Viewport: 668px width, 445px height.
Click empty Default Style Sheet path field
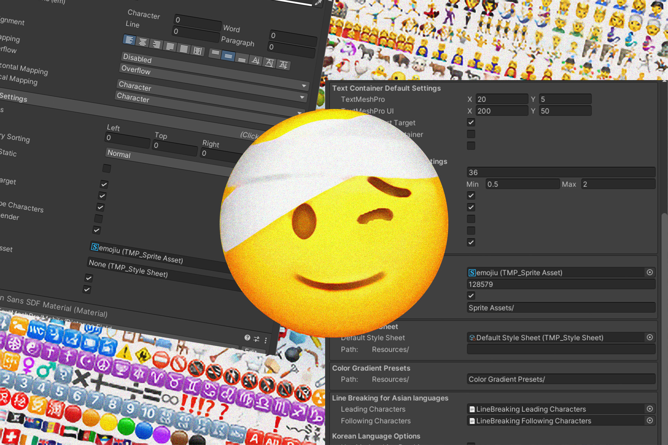tap(561, 349)
